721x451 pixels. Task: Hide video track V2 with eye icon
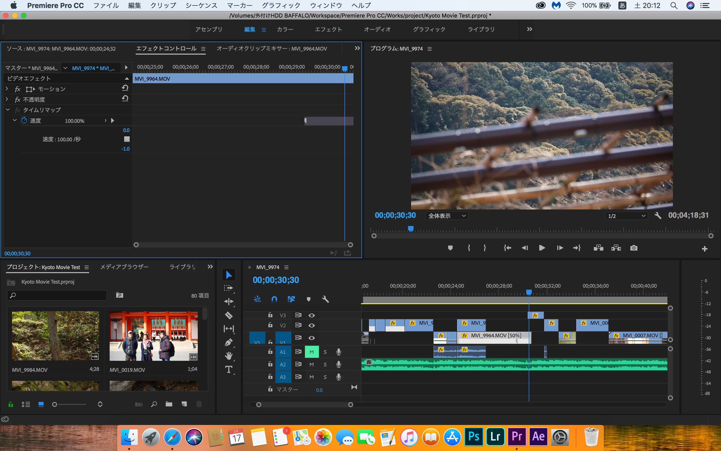coord(312,325)
